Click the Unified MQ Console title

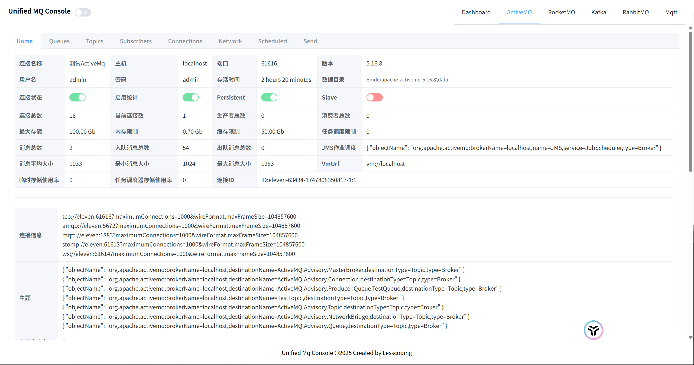[39, 11]
